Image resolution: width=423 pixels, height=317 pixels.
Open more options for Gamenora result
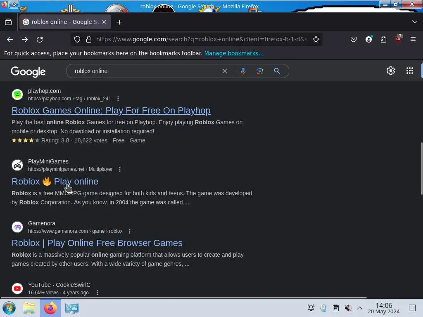pos(130,231)
